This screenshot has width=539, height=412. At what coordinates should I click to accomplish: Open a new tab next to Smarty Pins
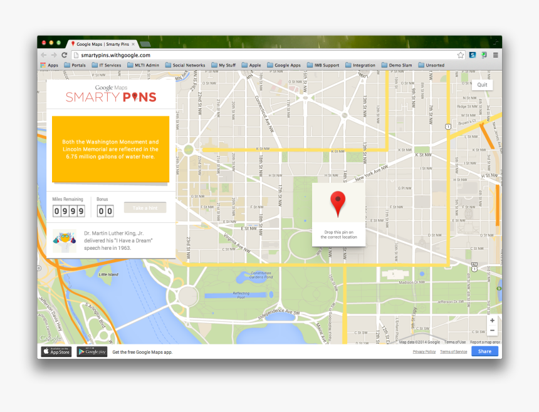pos(145,44)
